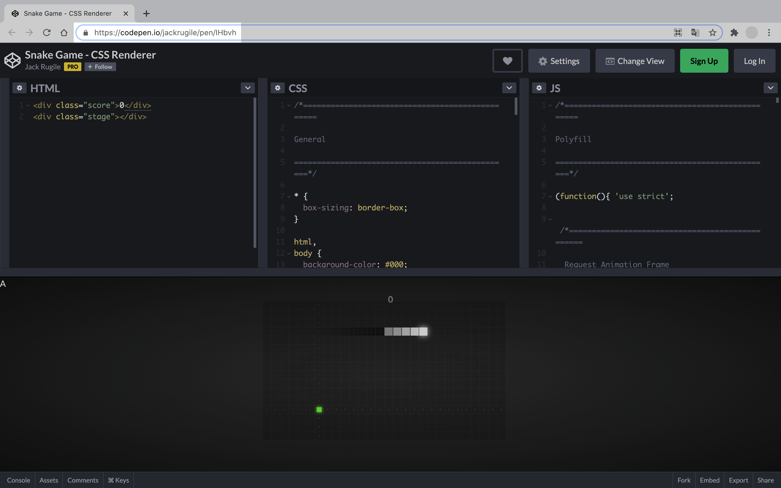Open the browser extensions puzzle icon
Viewport: 781px width, 488px height.
(x=735, y=32)
